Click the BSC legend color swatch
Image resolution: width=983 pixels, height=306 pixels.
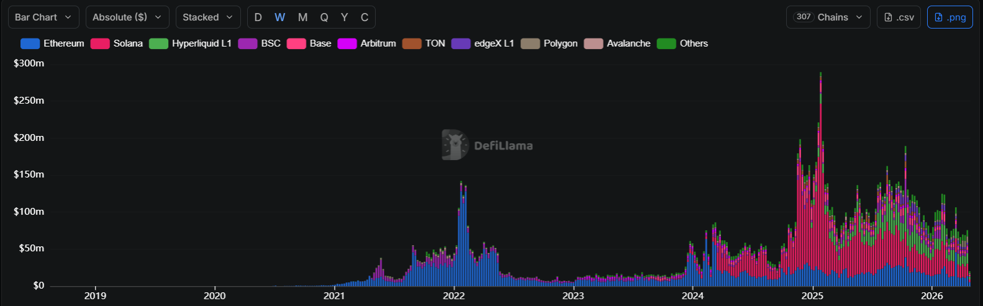(248, 43)
